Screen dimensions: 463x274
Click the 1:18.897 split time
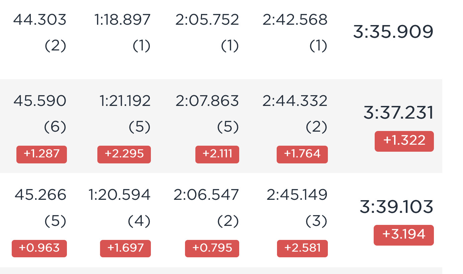click(x=122, y=20)
